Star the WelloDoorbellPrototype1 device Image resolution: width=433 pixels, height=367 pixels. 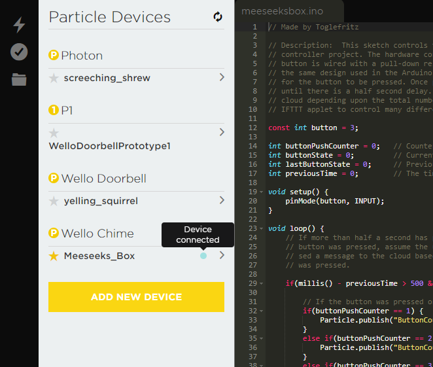pyautogui.click(x=54, y=133)
